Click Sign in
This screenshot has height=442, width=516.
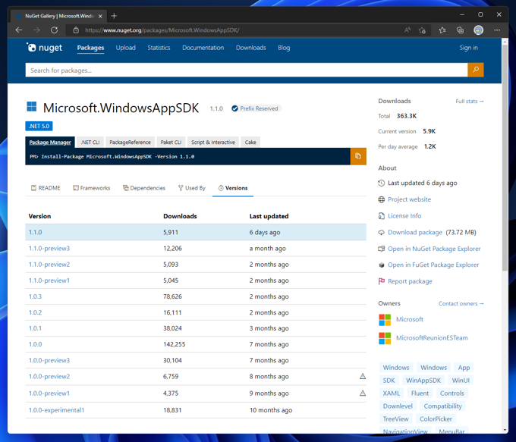pos(468,48)
